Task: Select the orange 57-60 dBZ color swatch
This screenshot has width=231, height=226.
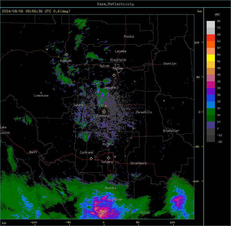Action: click(211, 44)
